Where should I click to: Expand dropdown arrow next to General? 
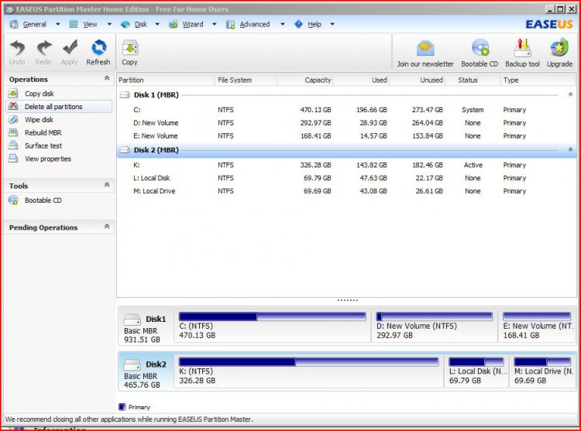click(x=58, y=25)
